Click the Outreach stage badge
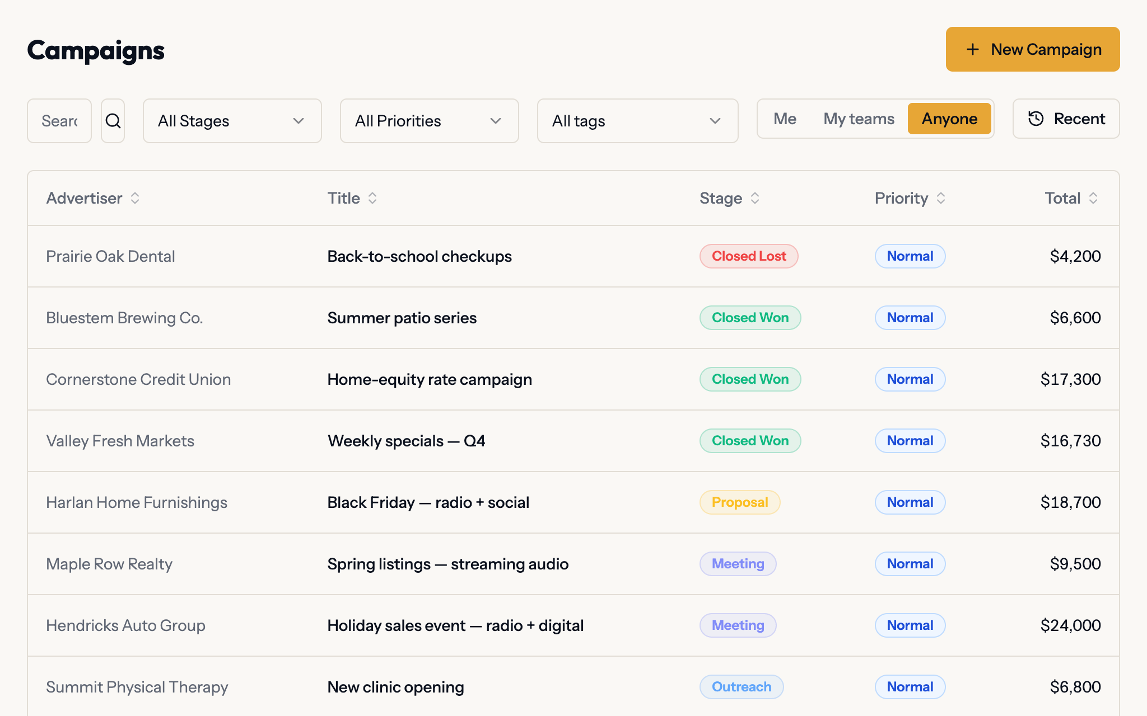The image size is (1147, 716). click(x=742, y=687)
